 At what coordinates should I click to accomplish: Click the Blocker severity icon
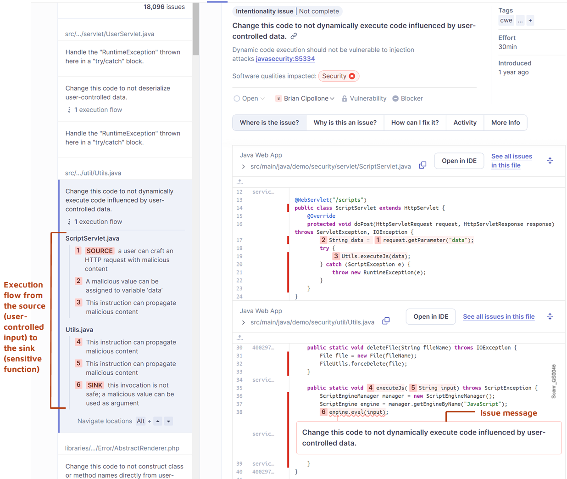(395, 98)
